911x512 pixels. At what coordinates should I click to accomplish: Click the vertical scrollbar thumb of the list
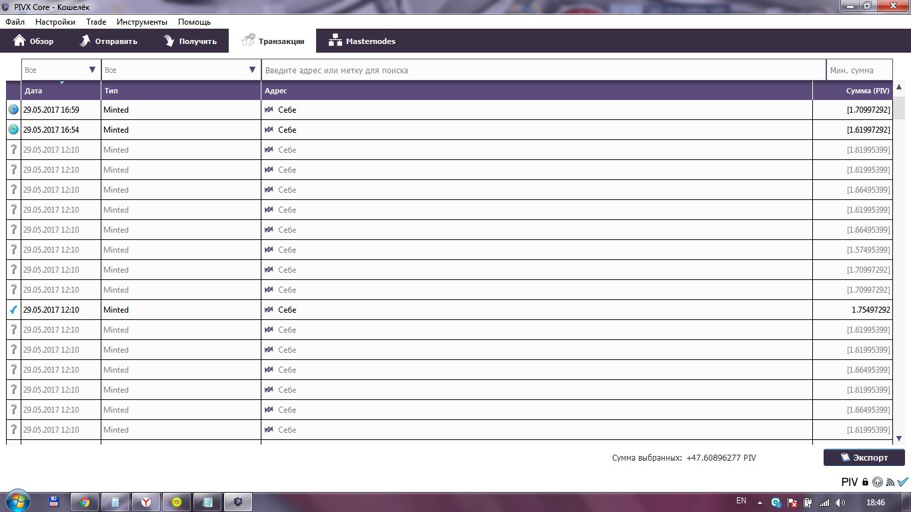pyautogui.click(x=899, y=108)
